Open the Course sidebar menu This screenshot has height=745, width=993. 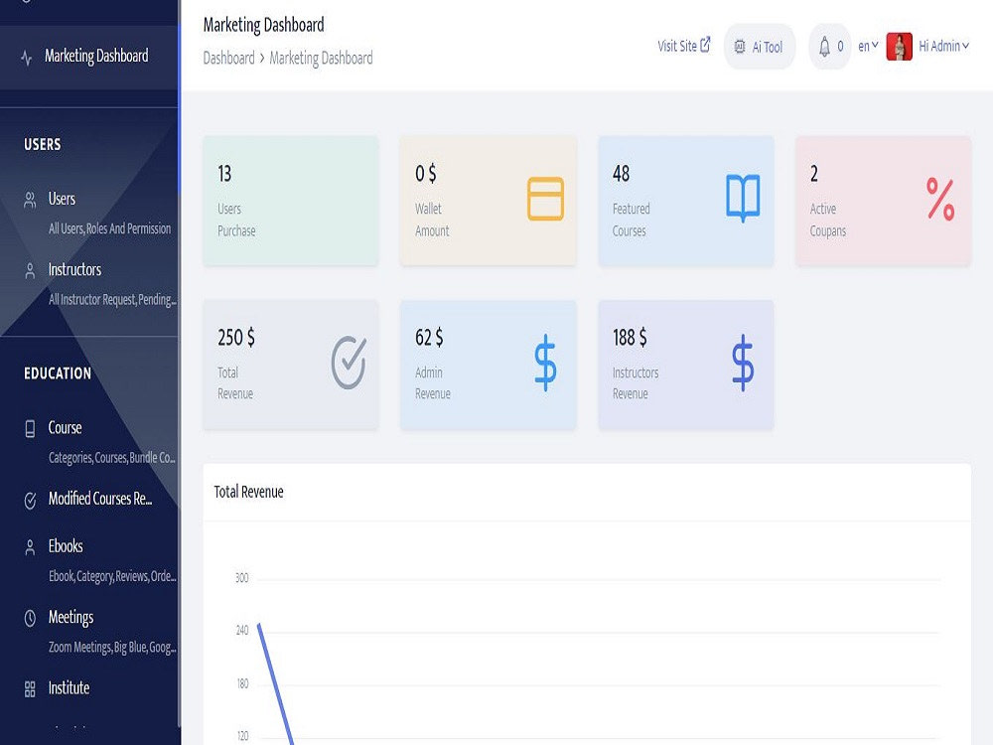[x=66, y=428]
